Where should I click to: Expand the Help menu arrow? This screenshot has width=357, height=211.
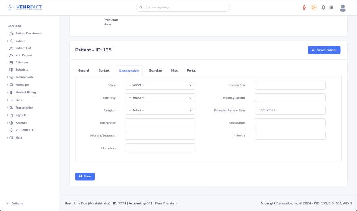(x=8, y=138)
